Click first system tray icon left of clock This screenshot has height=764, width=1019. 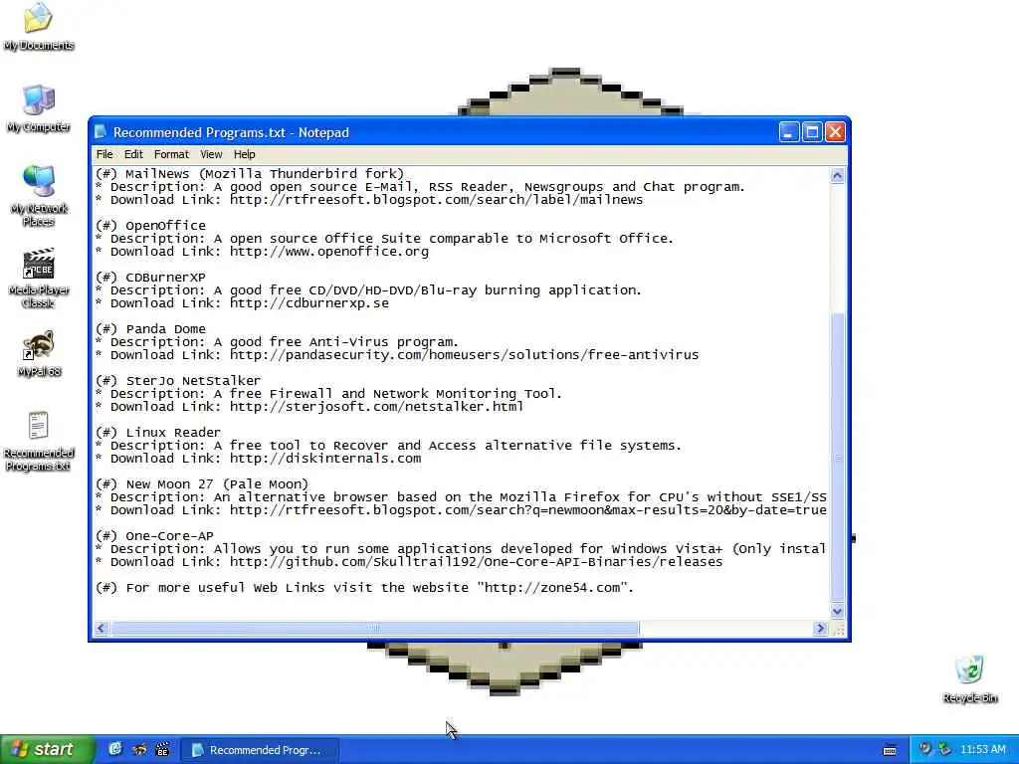coord(924,749)
